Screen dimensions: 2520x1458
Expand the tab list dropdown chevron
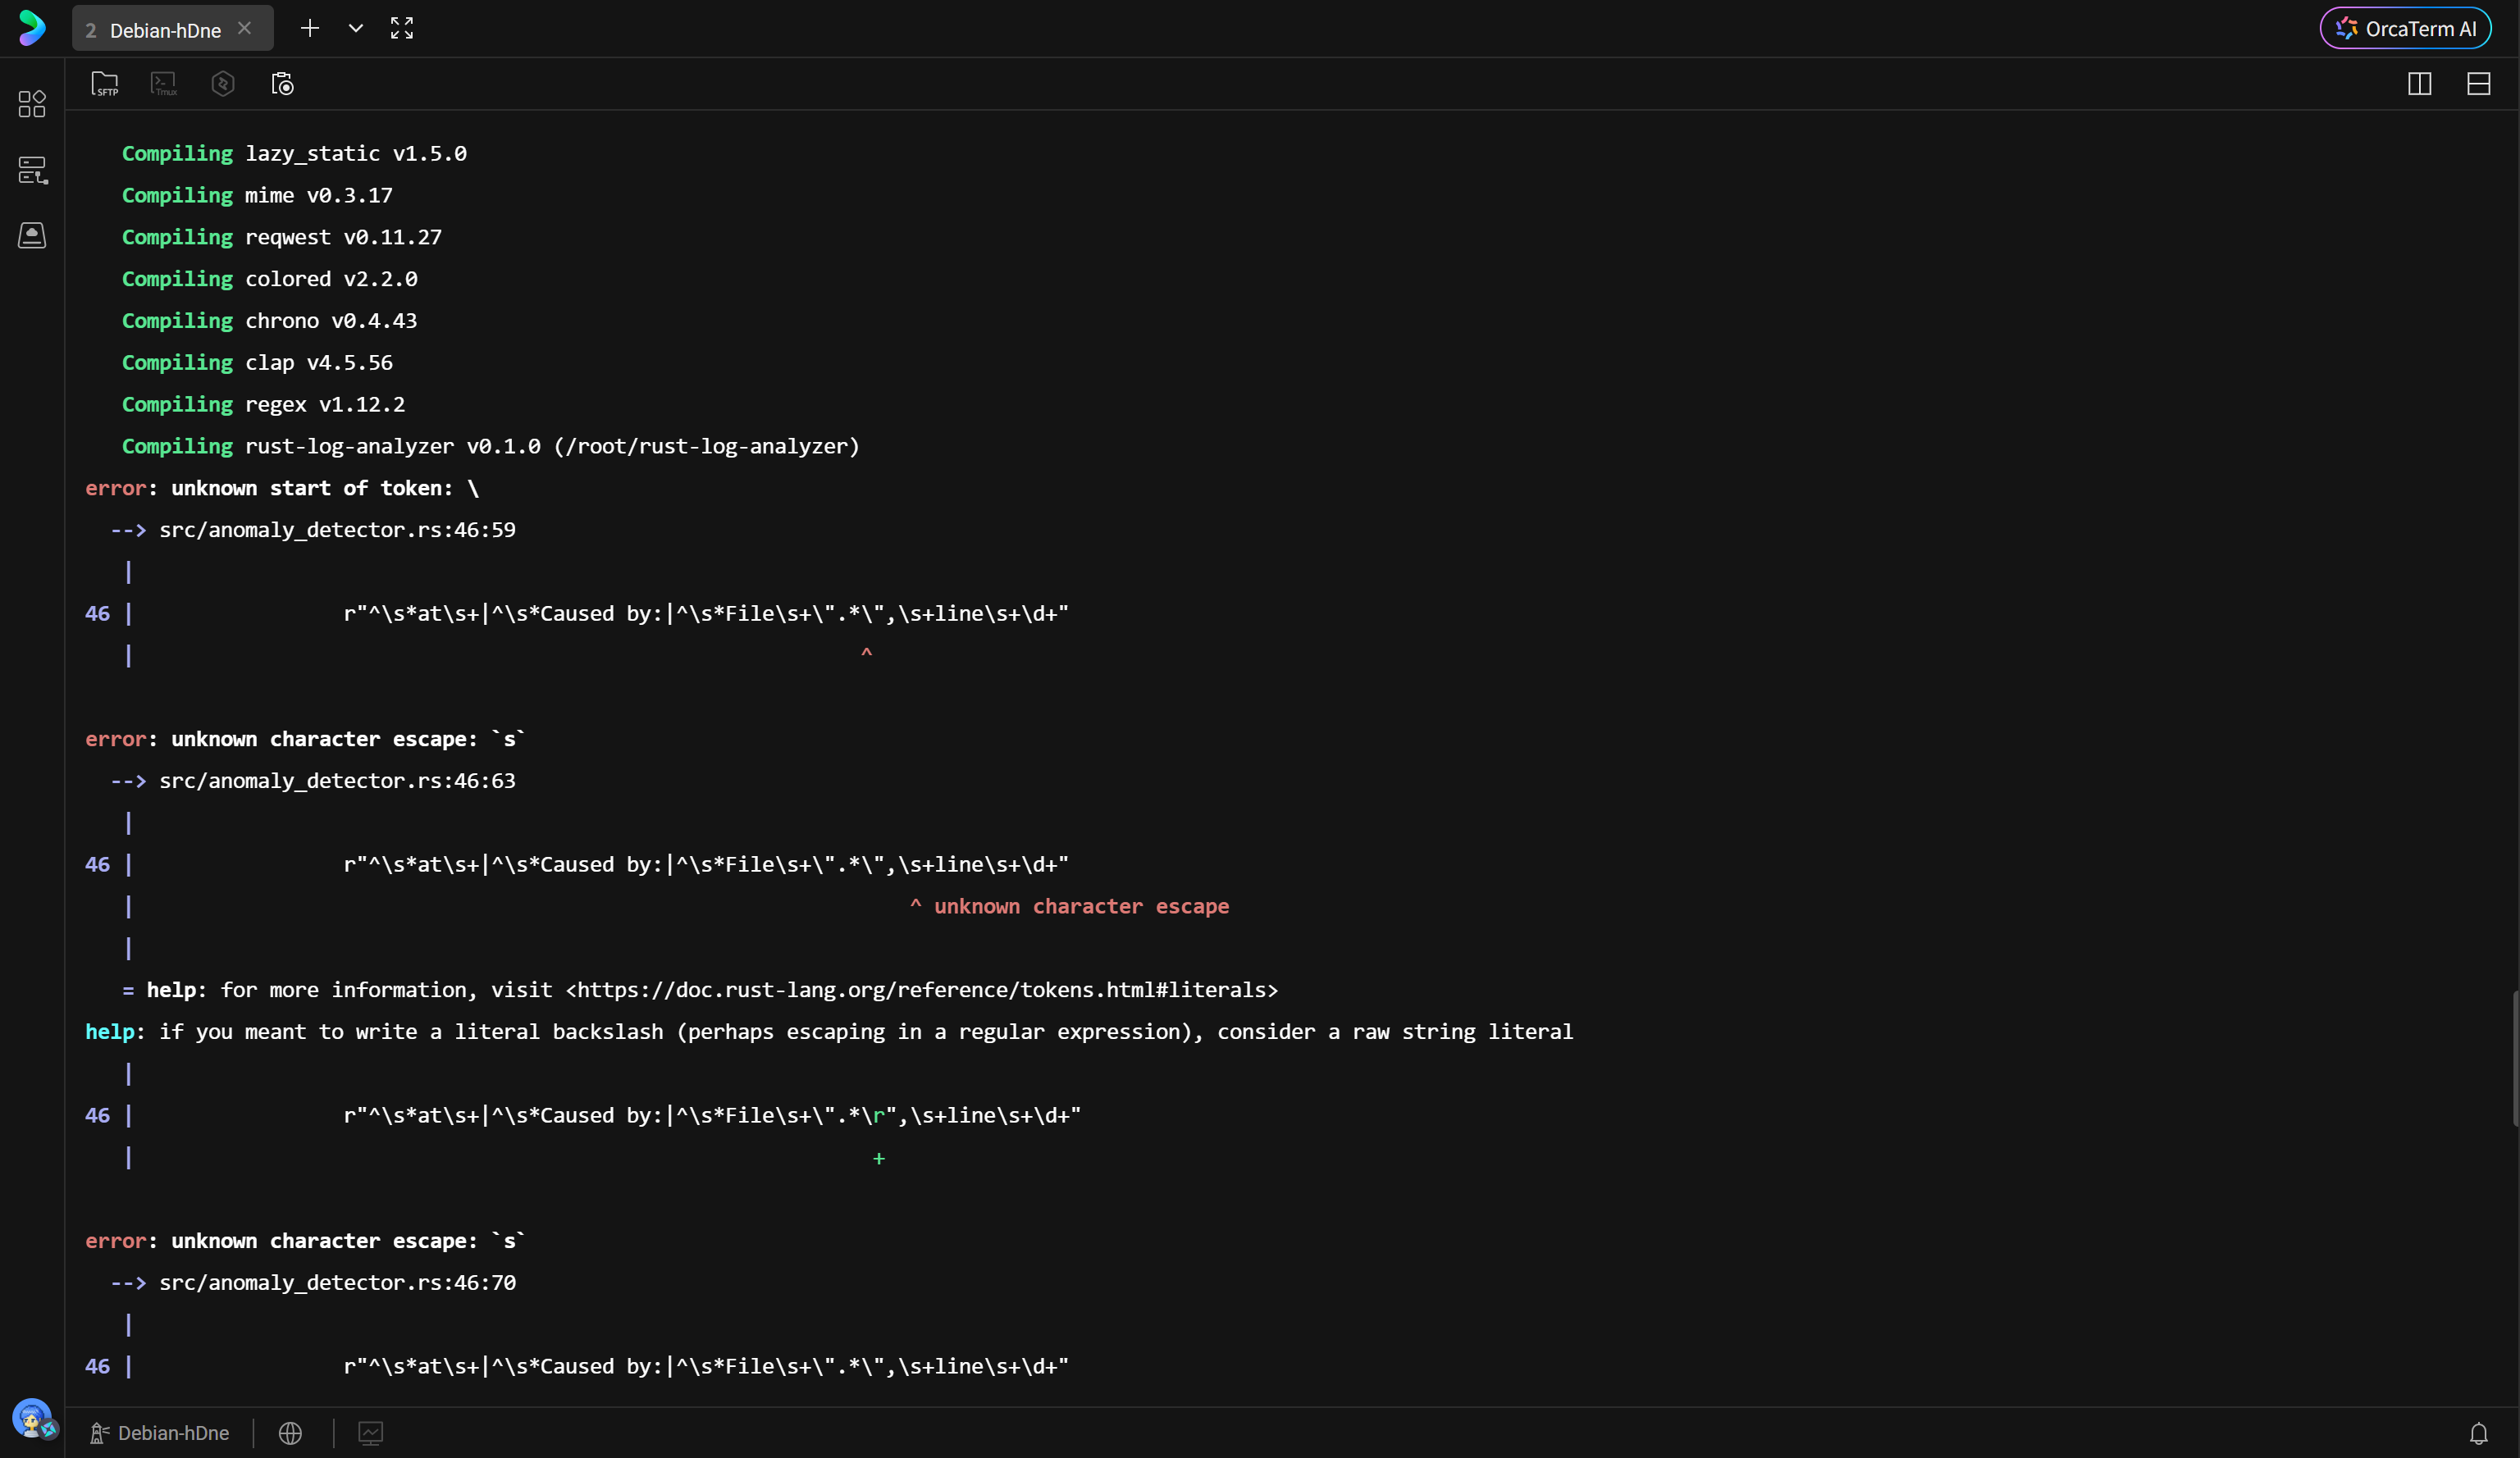[x=356, y=28]
